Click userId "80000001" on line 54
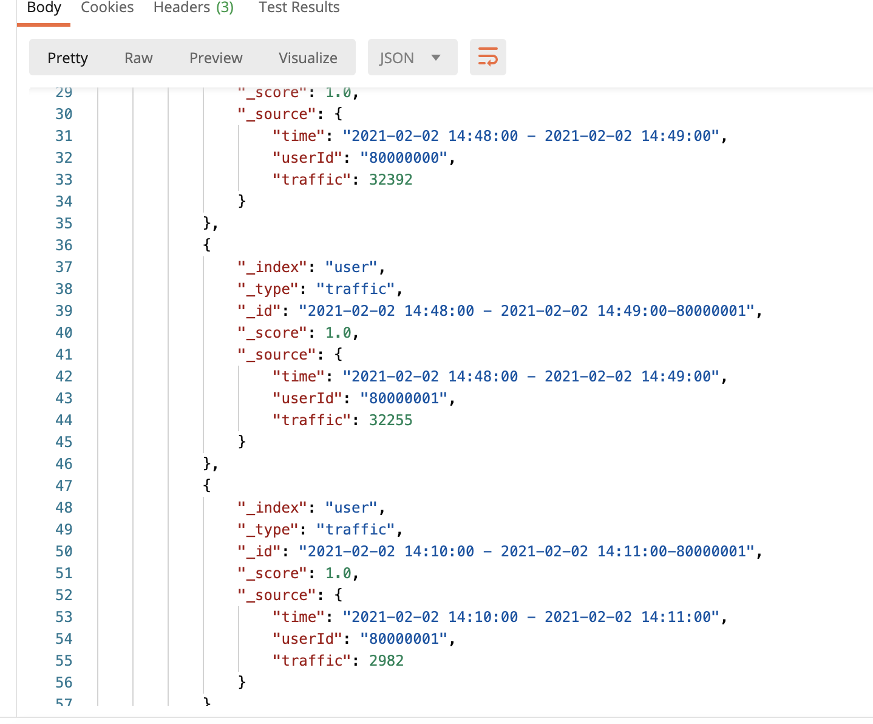Image resolution: width=873 pixels, height=724 pixels. click(404, 639)
